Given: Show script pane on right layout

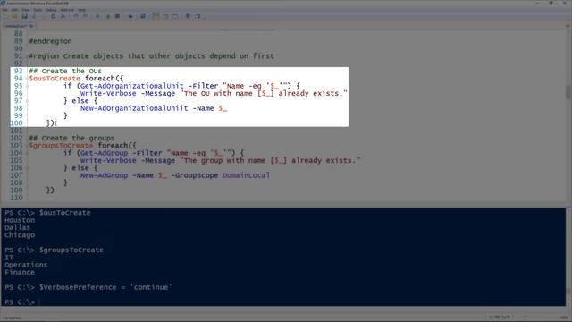Looking at the screenshot, I should tap(165, 16).
